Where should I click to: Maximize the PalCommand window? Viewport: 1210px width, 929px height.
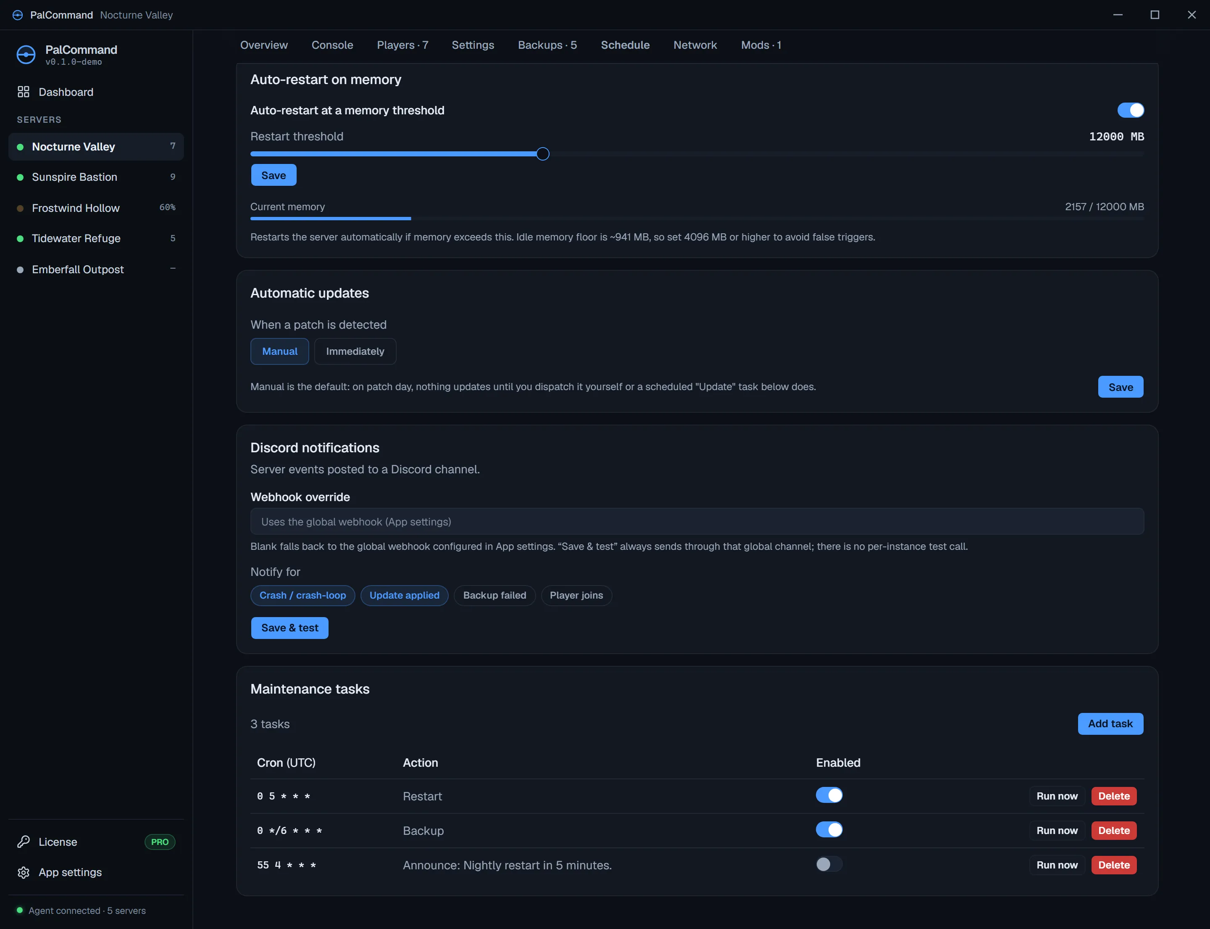coord(1155,15)
